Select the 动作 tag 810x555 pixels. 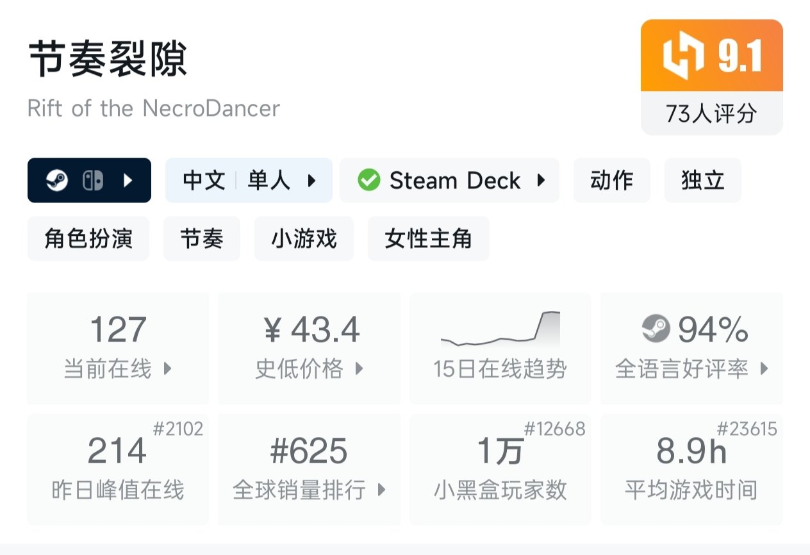pyautogui.click(x=611, y=181)
